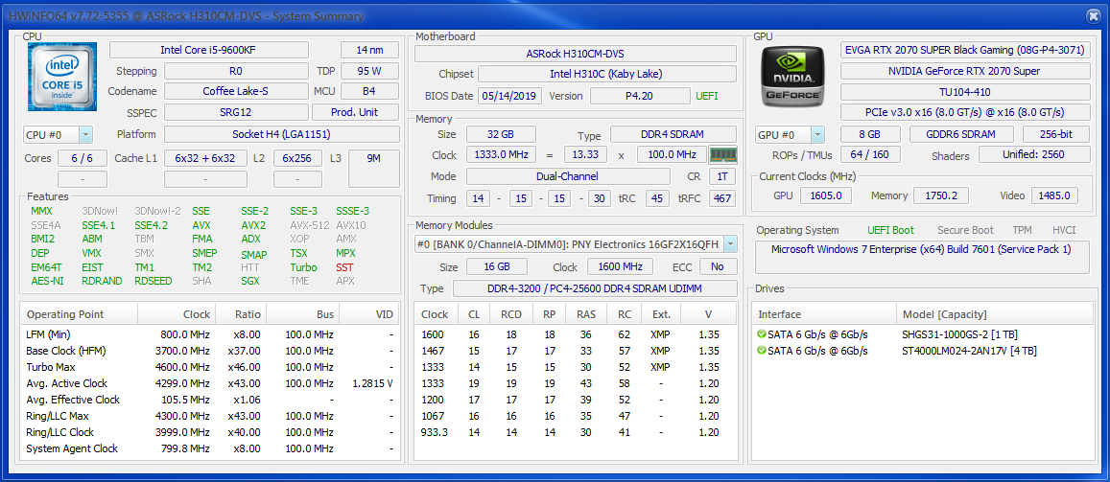This screenshot has width=1110, height=482.
Task: Click the ASRock H310CM-DVS motherboard field
Action: click(575, 54)
